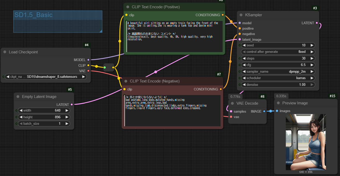Select the SD1.5_Basic group title
Screen dimensions: 340x176
(x=34, y=15)
